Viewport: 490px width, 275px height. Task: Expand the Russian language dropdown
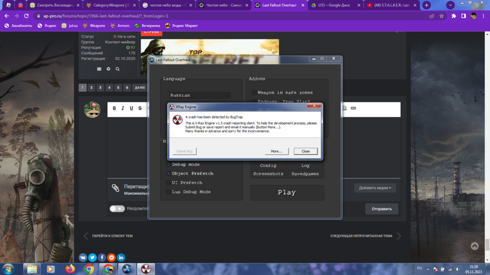click(x=200, y=95)
